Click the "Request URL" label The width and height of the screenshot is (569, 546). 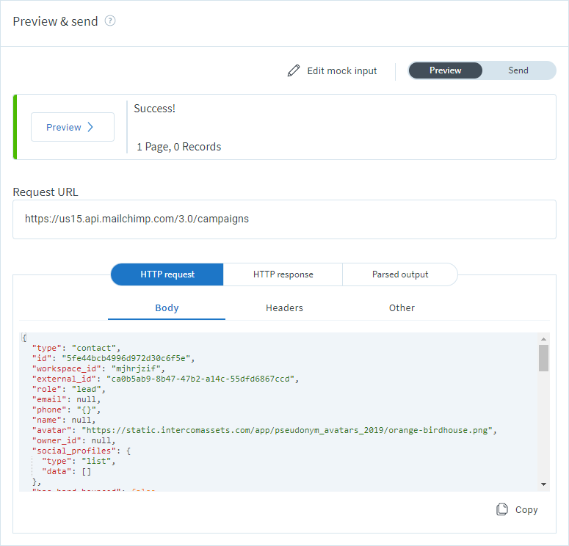[x=46, y=192]
